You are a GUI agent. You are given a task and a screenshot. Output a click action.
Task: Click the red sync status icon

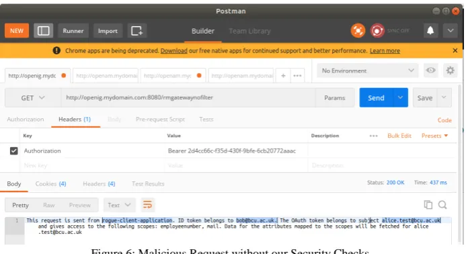click(x=377, y=31)
